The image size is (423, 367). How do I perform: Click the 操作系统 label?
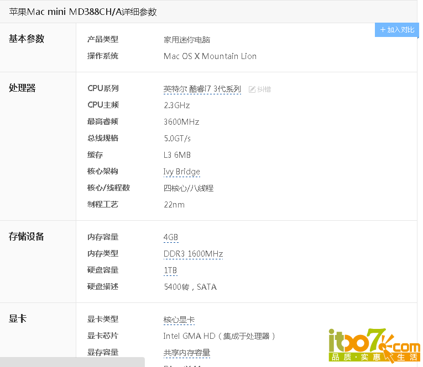103,56
